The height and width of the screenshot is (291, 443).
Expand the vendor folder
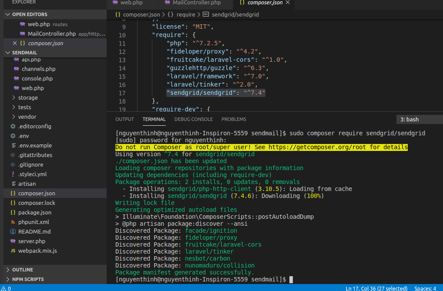click(x=14, y=117)
